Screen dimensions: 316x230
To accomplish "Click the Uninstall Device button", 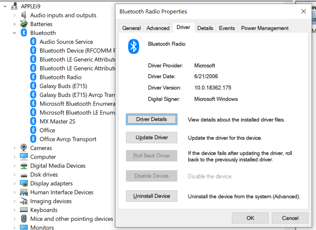I will pyautogui.click(x=151, y=196).
